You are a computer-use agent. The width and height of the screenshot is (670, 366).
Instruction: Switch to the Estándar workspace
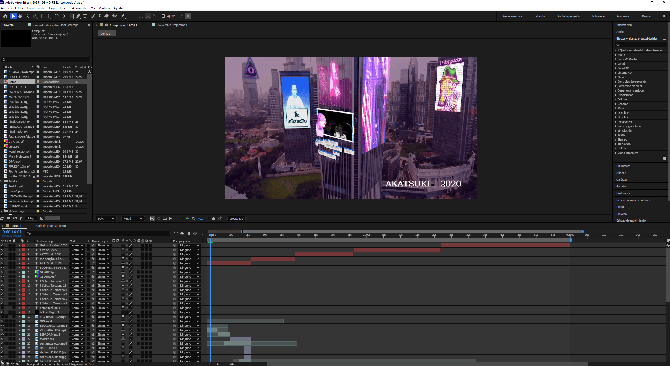(540, 16)
